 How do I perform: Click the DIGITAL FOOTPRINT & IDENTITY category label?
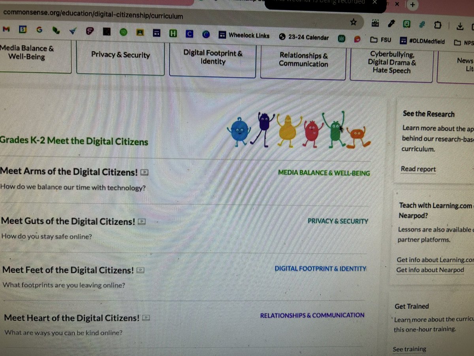(320, 269)
